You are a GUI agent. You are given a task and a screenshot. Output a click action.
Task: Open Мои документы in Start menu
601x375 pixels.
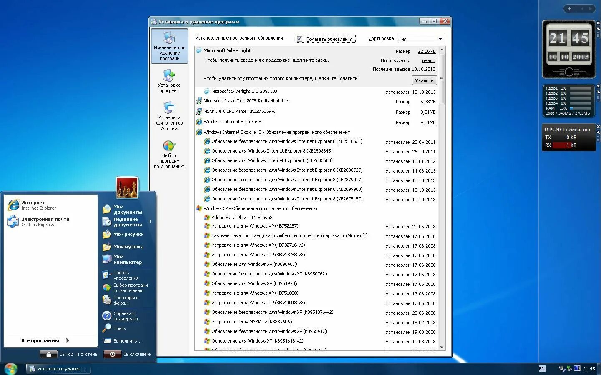[x=127, y=209]
